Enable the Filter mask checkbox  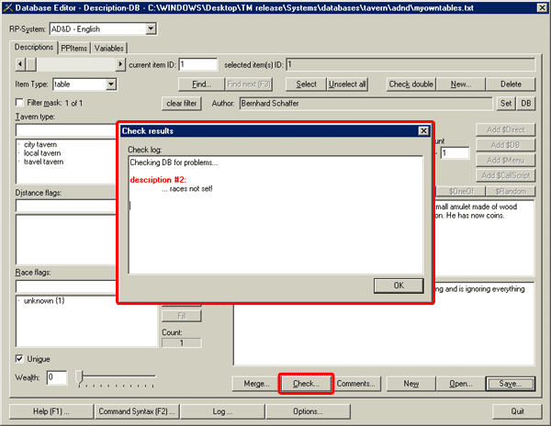[x=20, y=103]
